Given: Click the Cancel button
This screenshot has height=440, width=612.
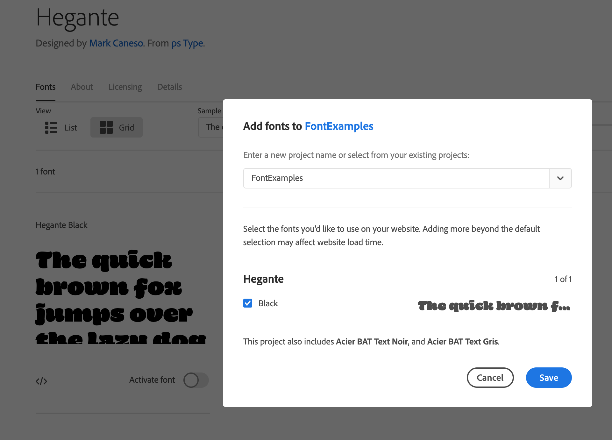Looking at the screenshot, I should [490, 378].
